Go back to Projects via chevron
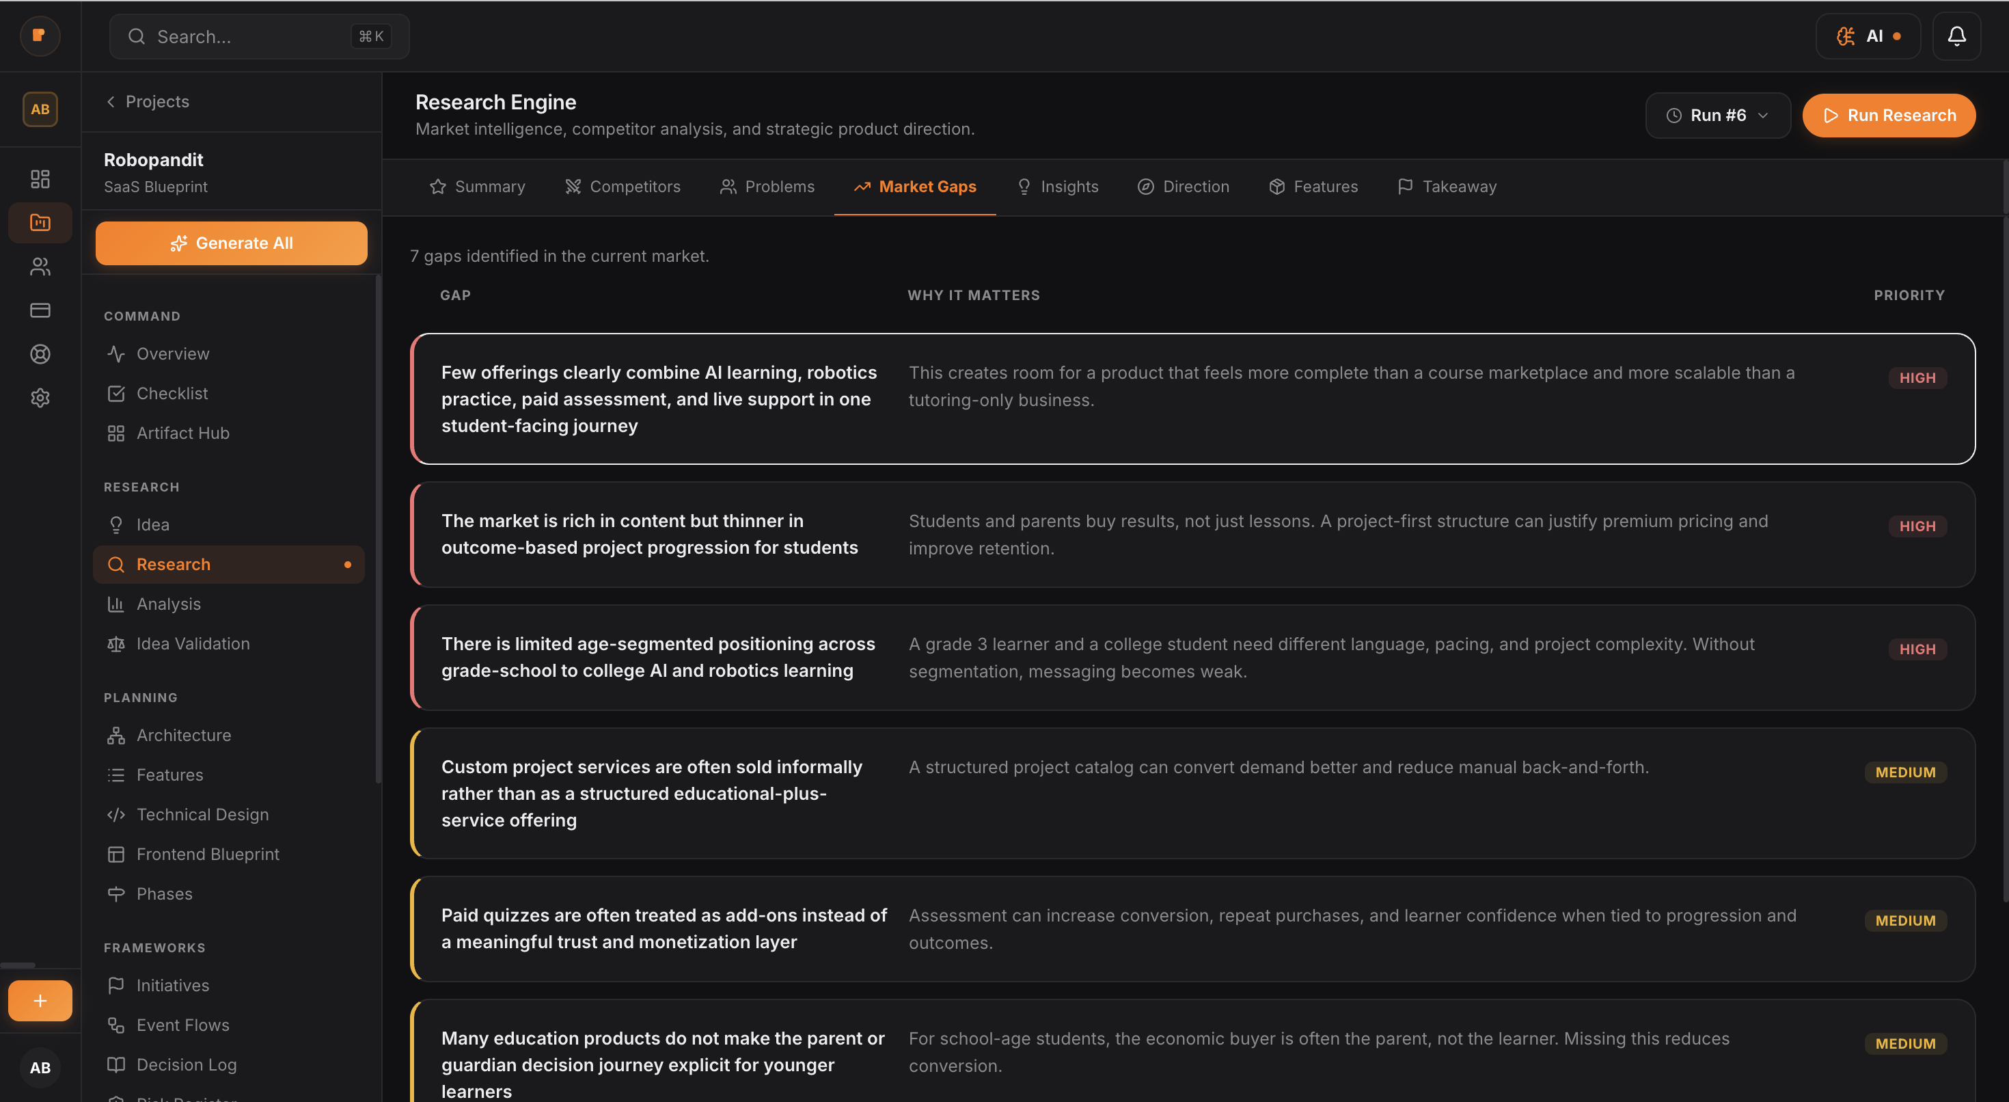This screenshot has width=2009, height=1102. coord(111,101)
